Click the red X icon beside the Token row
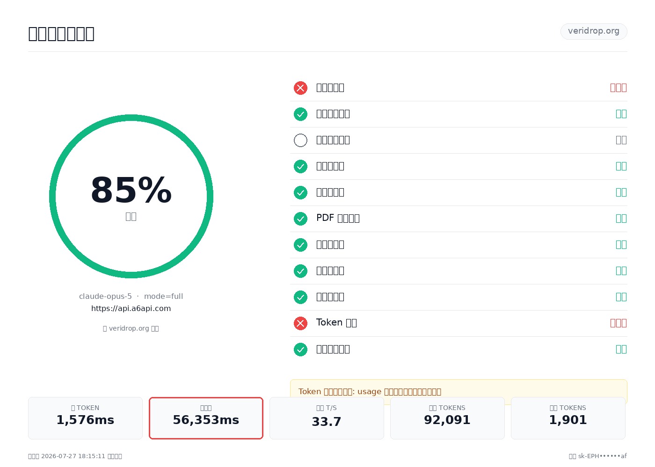This screenshot has width=655, height=467. coord(300,323)
